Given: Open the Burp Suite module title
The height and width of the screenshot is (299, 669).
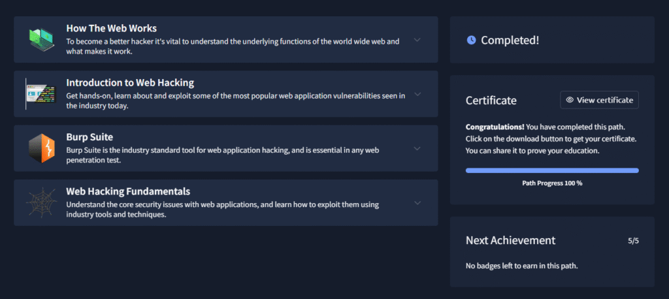Looking at the screenshot, I should (x=90, y=137).
